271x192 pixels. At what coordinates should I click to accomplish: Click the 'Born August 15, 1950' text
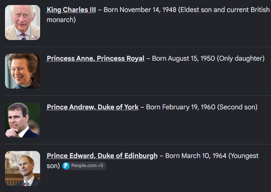point(183,59)
